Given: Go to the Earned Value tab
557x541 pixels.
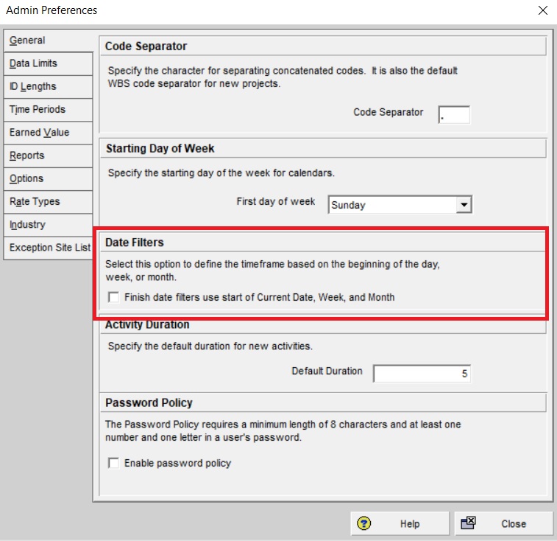Looking at the screenshot, I should coord(49,133).
